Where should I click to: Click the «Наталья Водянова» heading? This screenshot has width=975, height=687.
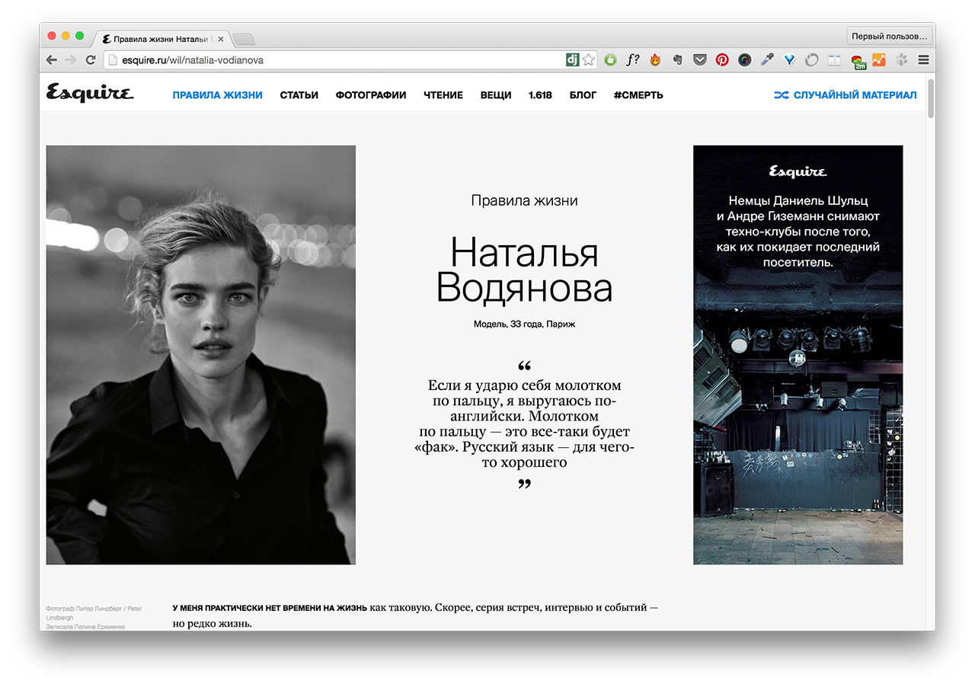click(x=524, y=270)
